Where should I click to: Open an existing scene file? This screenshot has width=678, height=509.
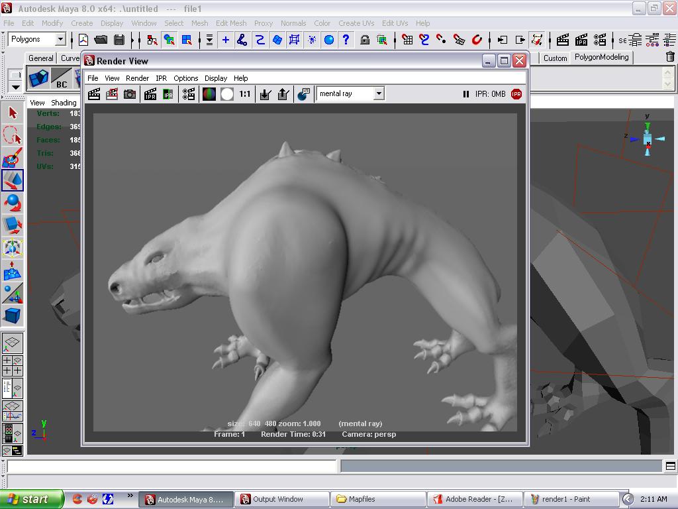tap(101, 39)
